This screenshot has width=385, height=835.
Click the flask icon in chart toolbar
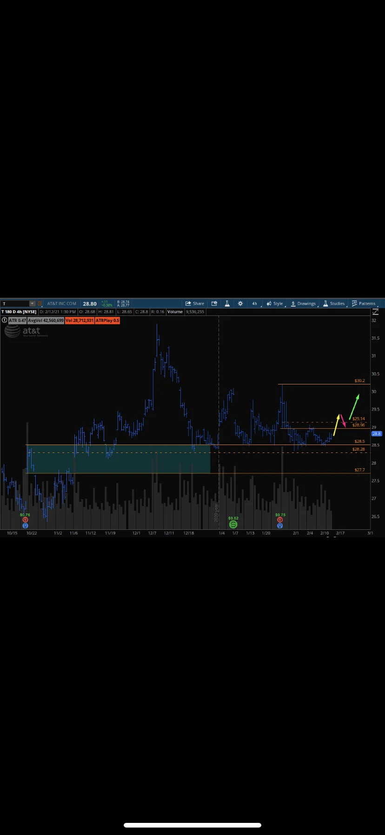(x=227, y=303)
